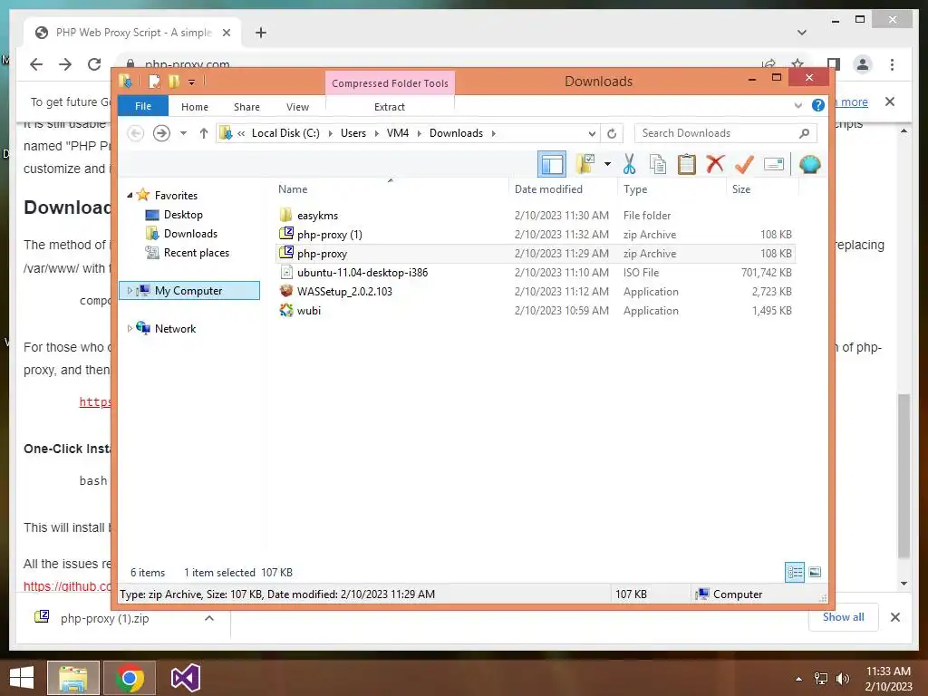The width and height of the screenshot is (928, 696).
Task: Select Desktop under Favorites
Action: click(183, 215)
